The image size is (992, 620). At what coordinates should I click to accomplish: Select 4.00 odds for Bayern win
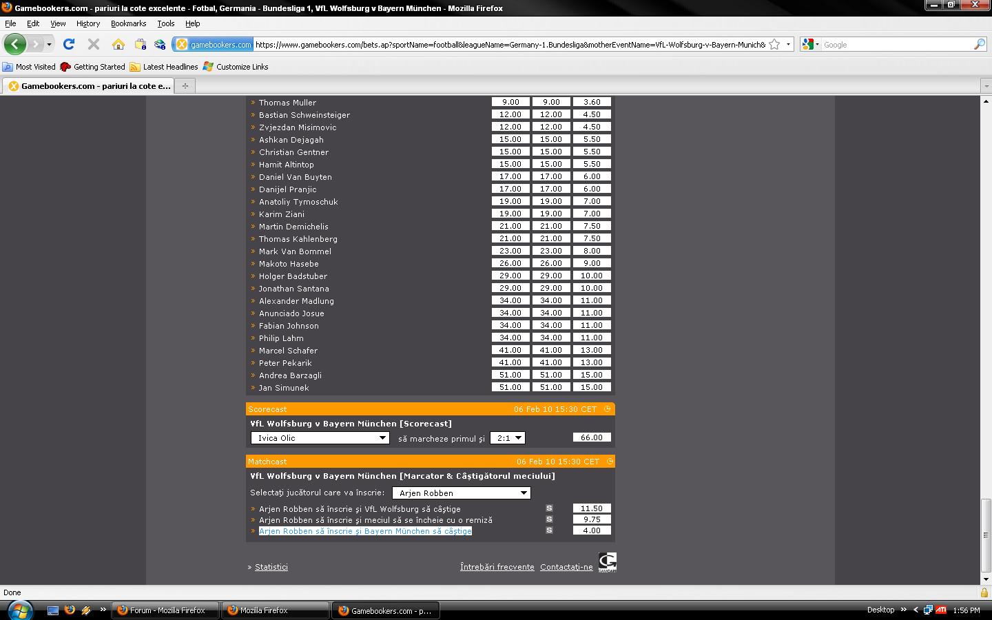coord(592,530)
